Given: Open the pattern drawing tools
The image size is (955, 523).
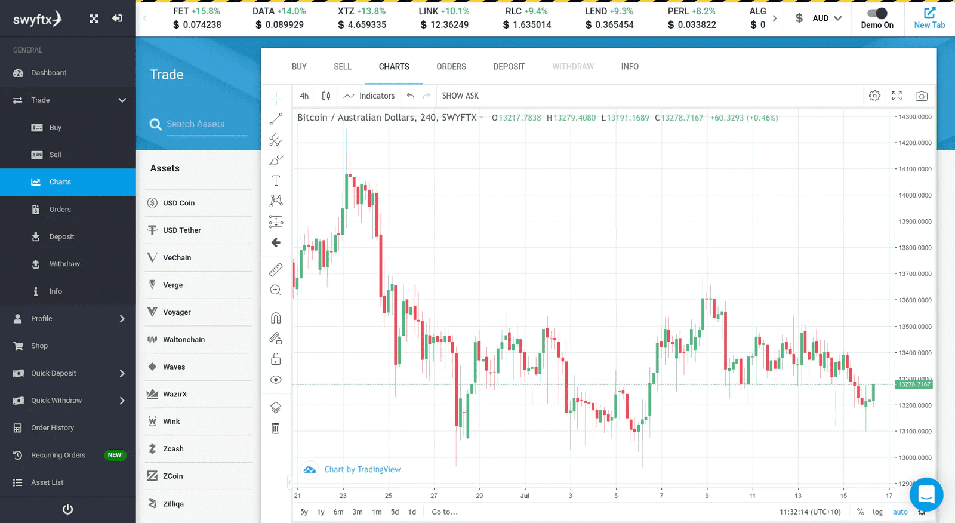Looking at the screenshot, I should [x=276, y=201].
